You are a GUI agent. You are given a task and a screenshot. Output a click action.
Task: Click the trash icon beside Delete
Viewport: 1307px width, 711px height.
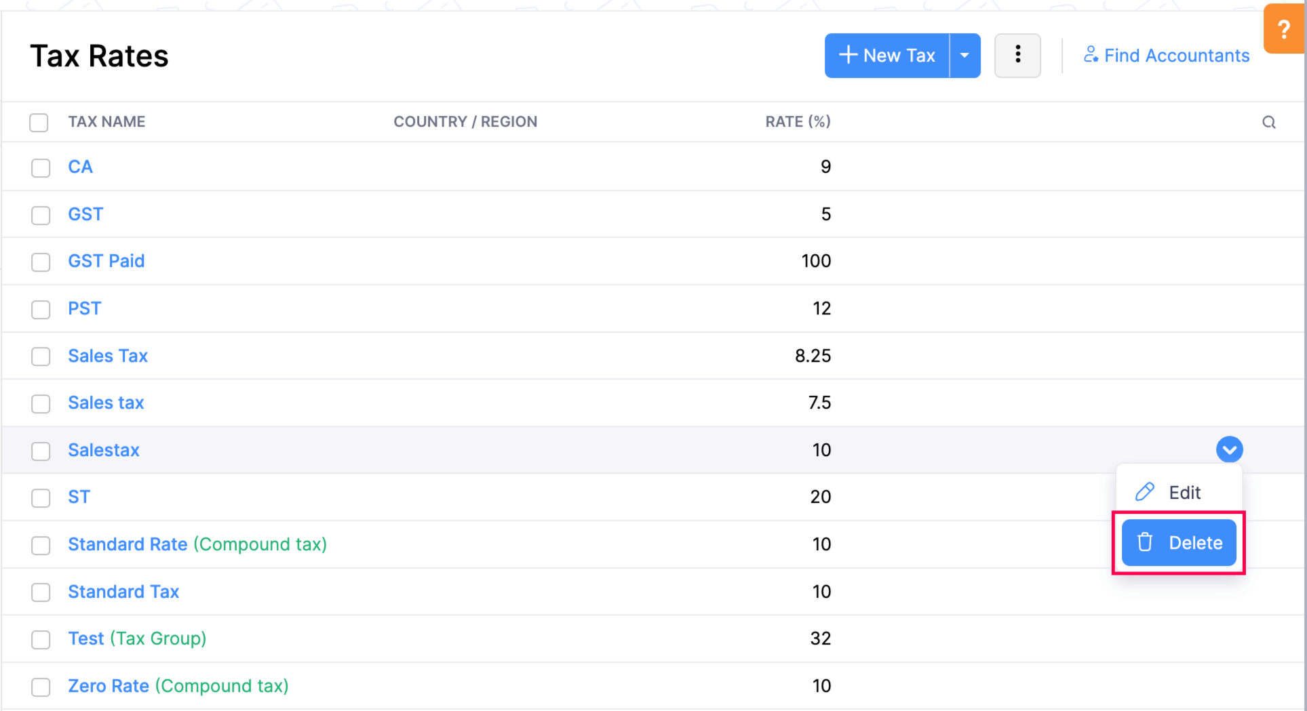click(x=1145, y=542)
